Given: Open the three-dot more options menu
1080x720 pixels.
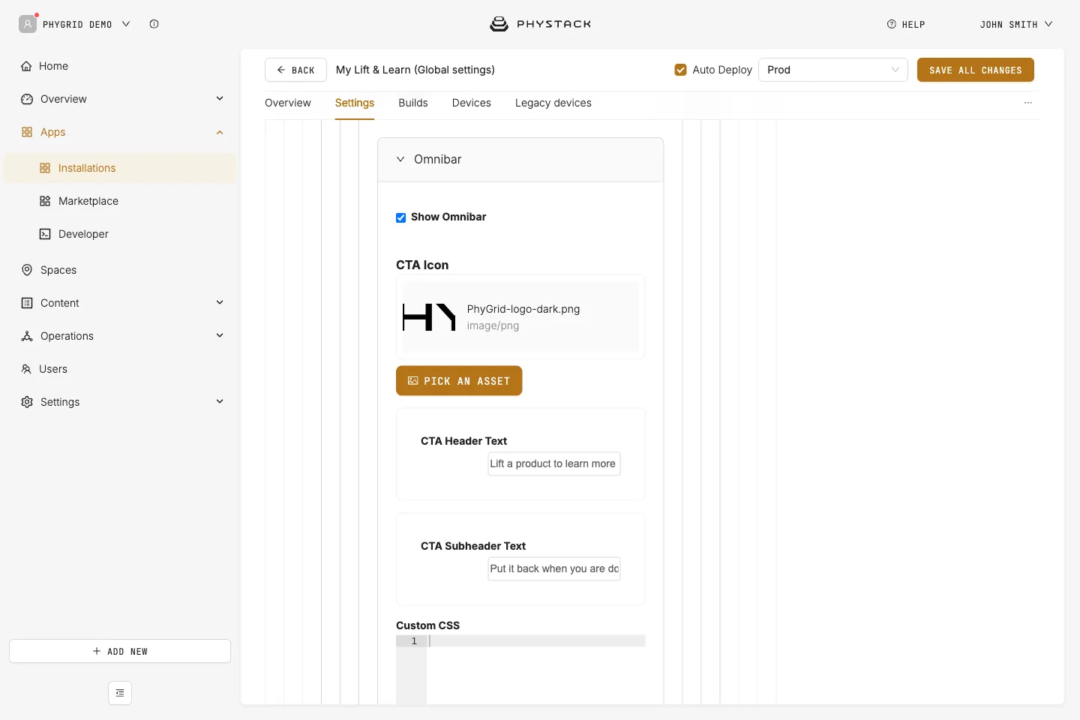Looking at the screenshot, I should (1028, 103).
